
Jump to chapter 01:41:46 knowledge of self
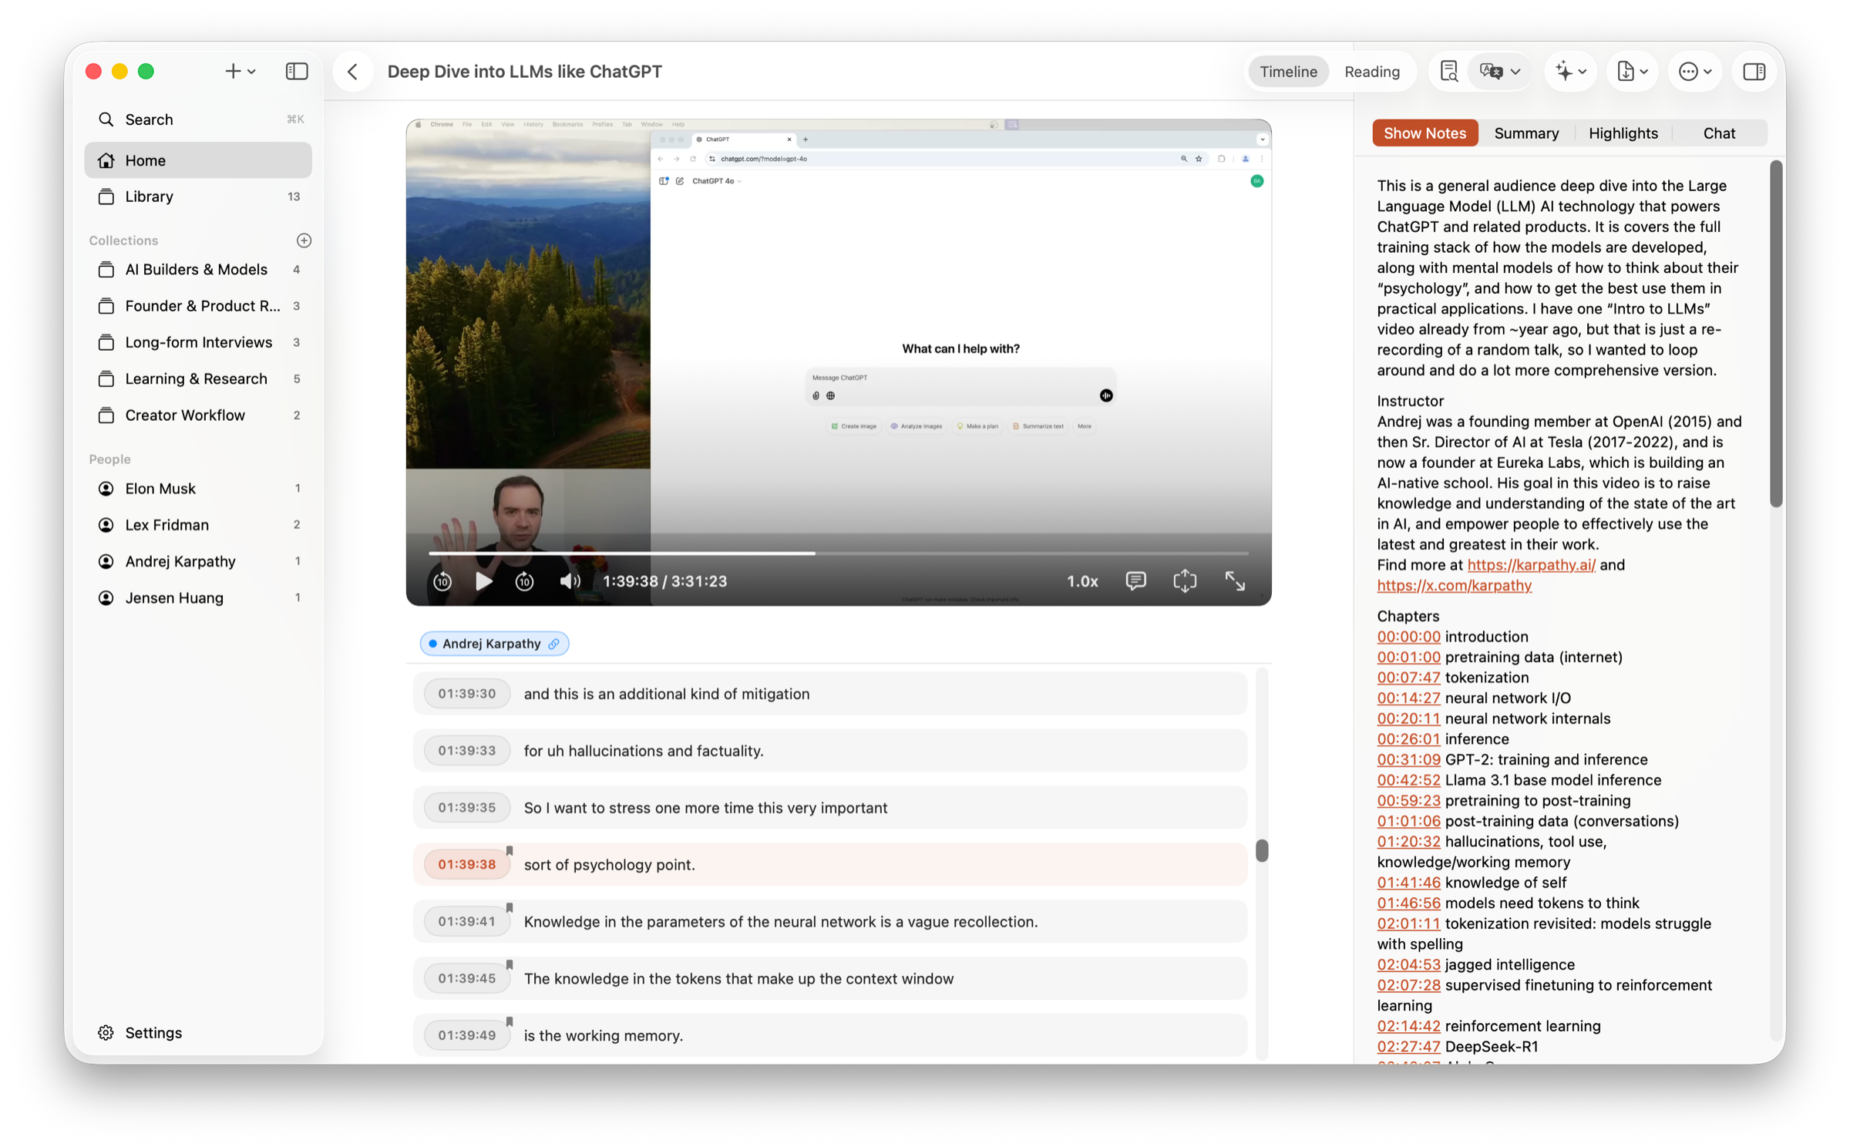click(1408, 883)
